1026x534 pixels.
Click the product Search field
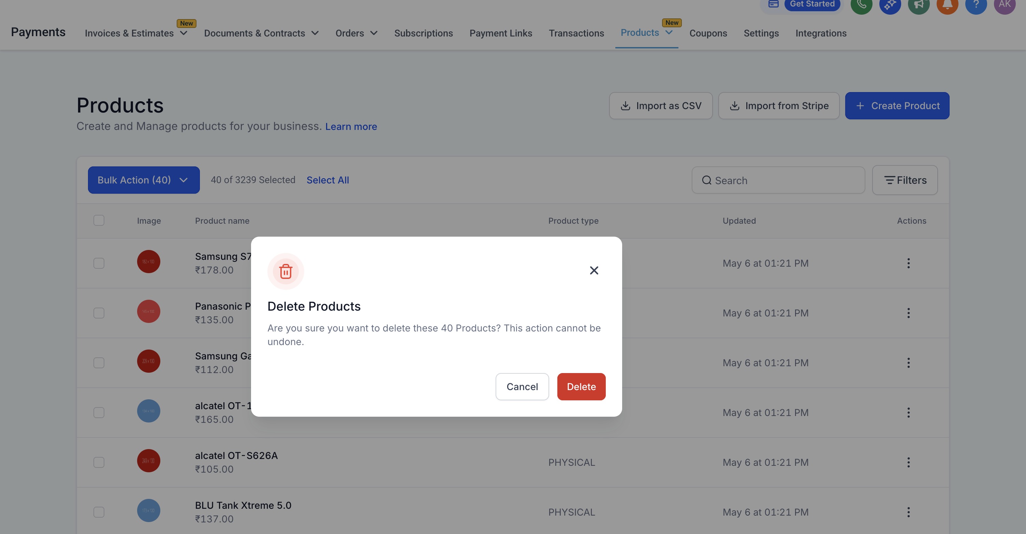(x=778, y=180)
